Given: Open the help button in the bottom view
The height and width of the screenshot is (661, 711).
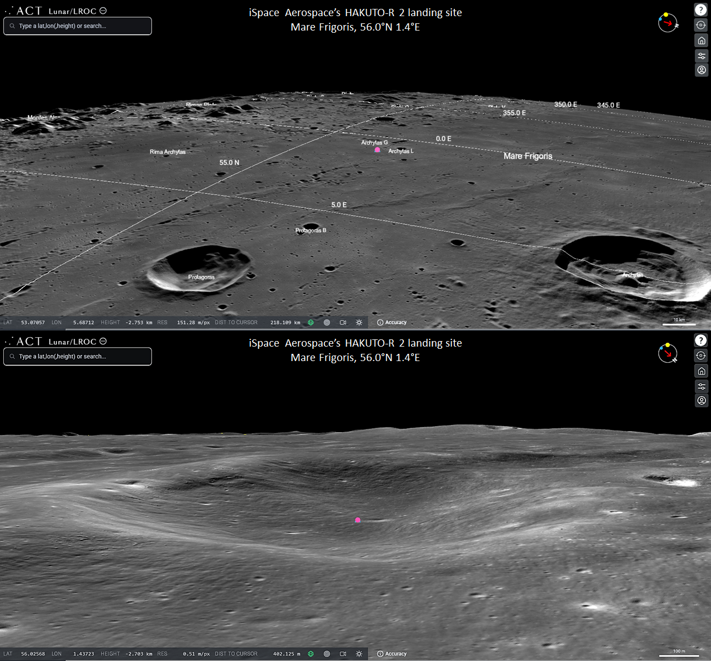Looking at the screenshot, I should point(701,340).
